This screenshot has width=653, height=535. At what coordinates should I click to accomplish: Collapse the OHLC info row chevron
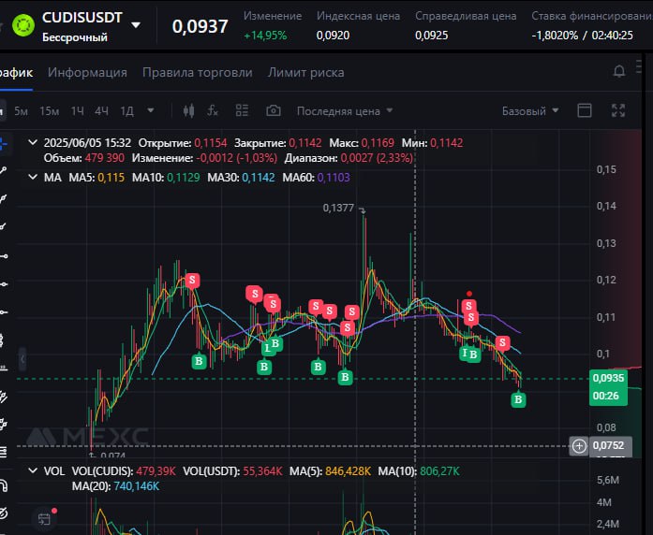(x=33, y=142)
